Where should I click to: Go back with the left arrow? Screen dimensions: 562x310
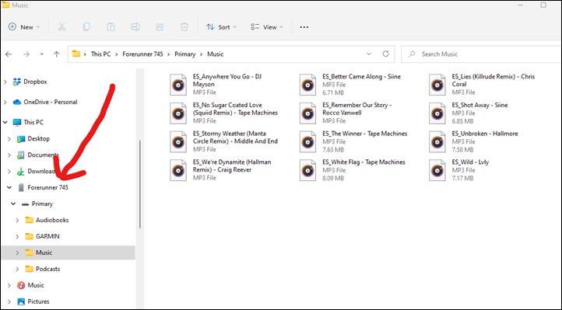click(9, 54)
